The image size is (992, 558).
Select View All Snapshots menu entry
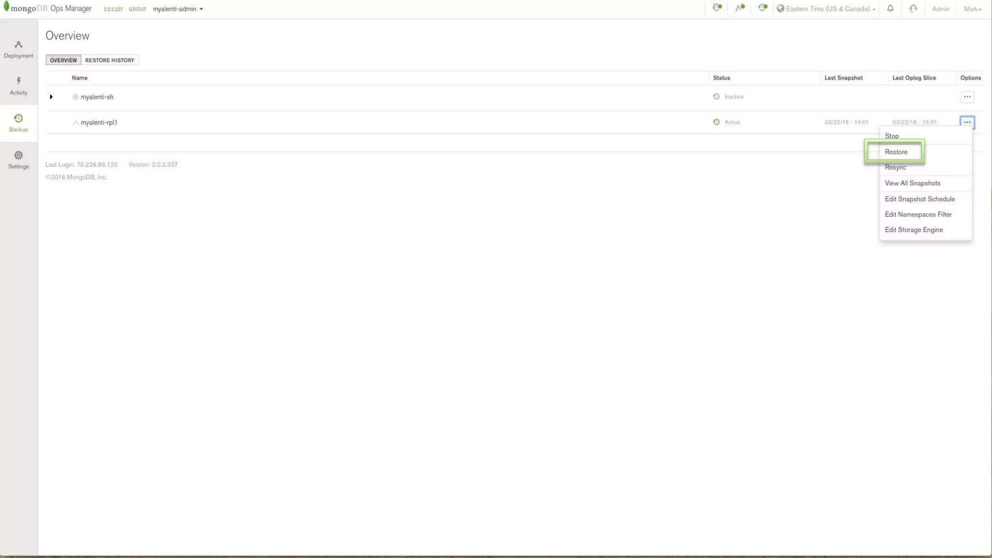tap(912, 183)
